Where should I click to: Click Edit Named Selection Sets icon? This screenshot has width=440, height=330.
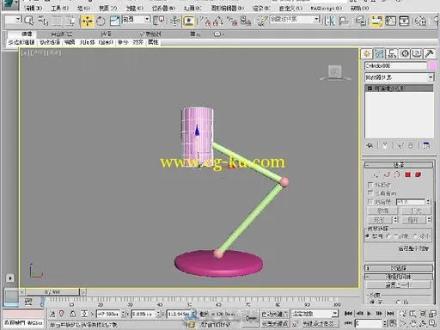click(261, 21)
